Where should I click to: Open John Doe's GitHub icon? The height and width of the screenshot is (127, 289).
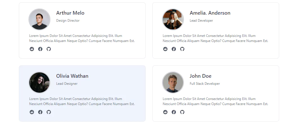(x=182, y=112)
